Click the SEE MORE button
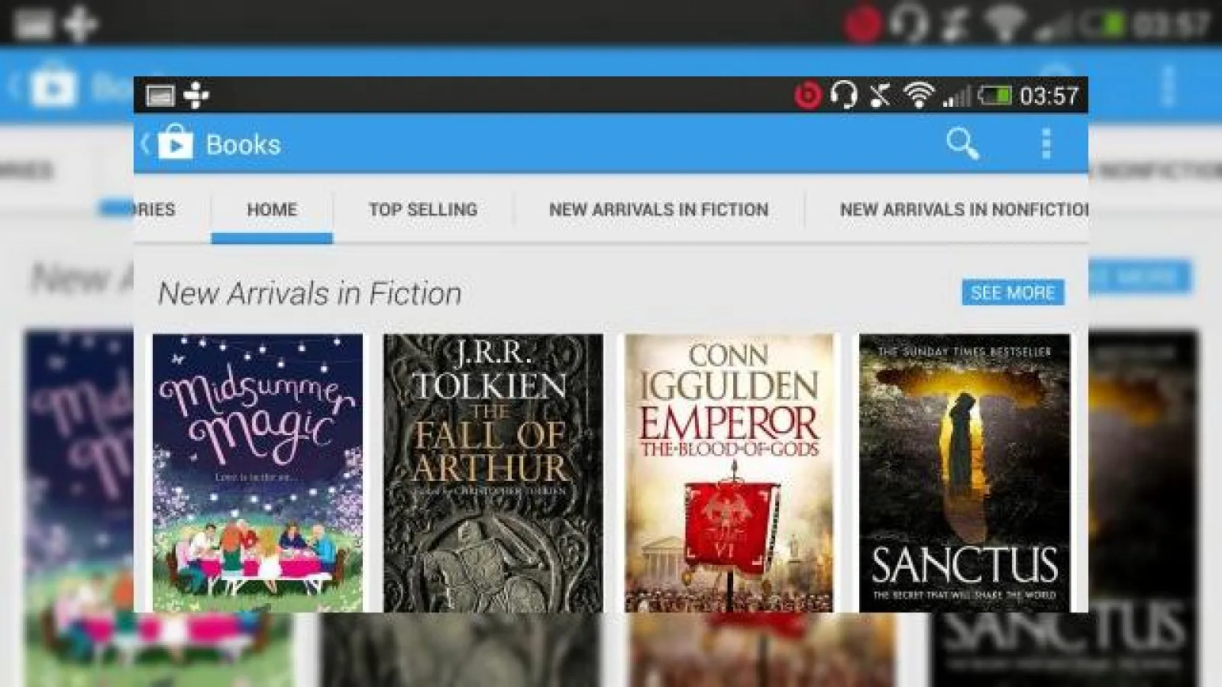 (x=1013, y=292)
